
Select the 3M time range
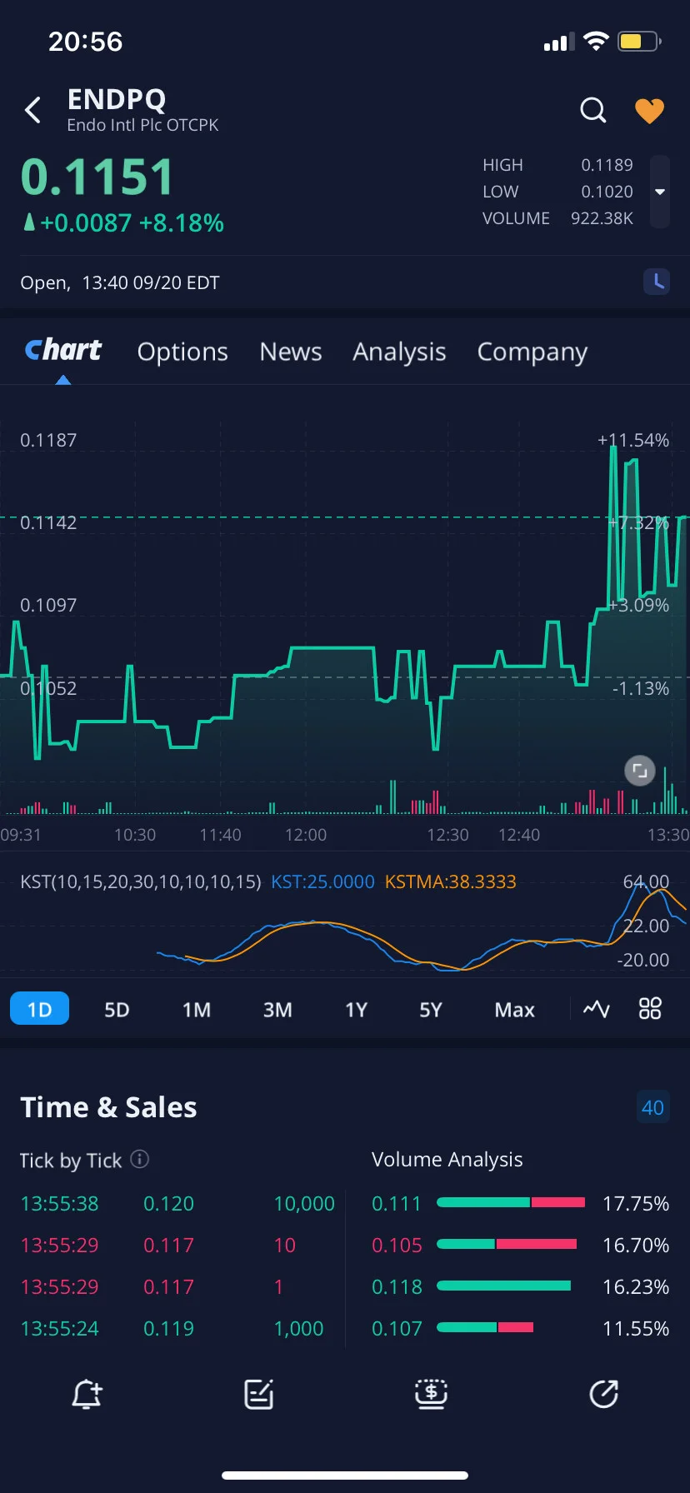[x=277, y=1010]
